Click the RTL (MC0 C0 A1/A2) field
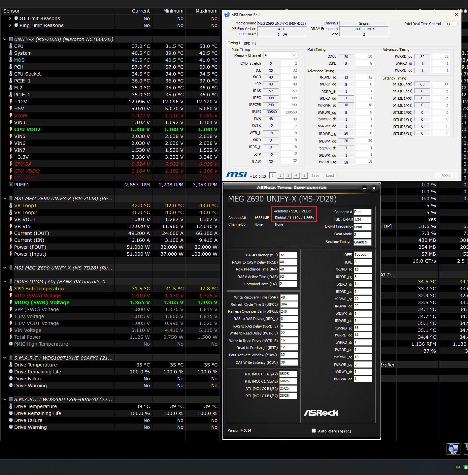This screenshot has width=468, height=475. point(288,374)
